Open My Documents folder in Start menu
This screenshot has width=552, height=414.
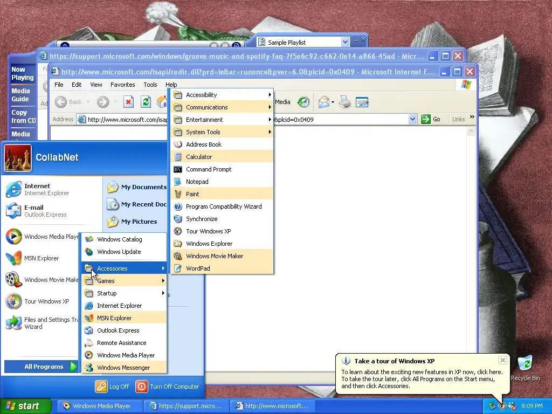coord(136,187)
